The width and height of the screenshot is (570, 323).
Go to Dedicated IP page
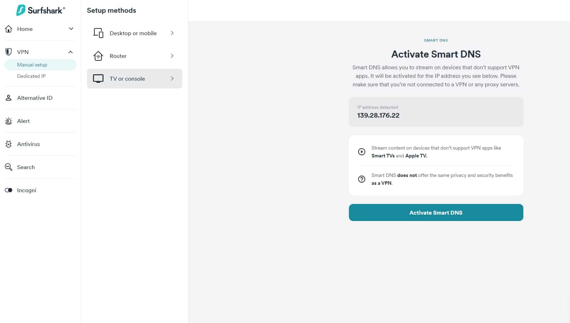(x=31, y=76)
